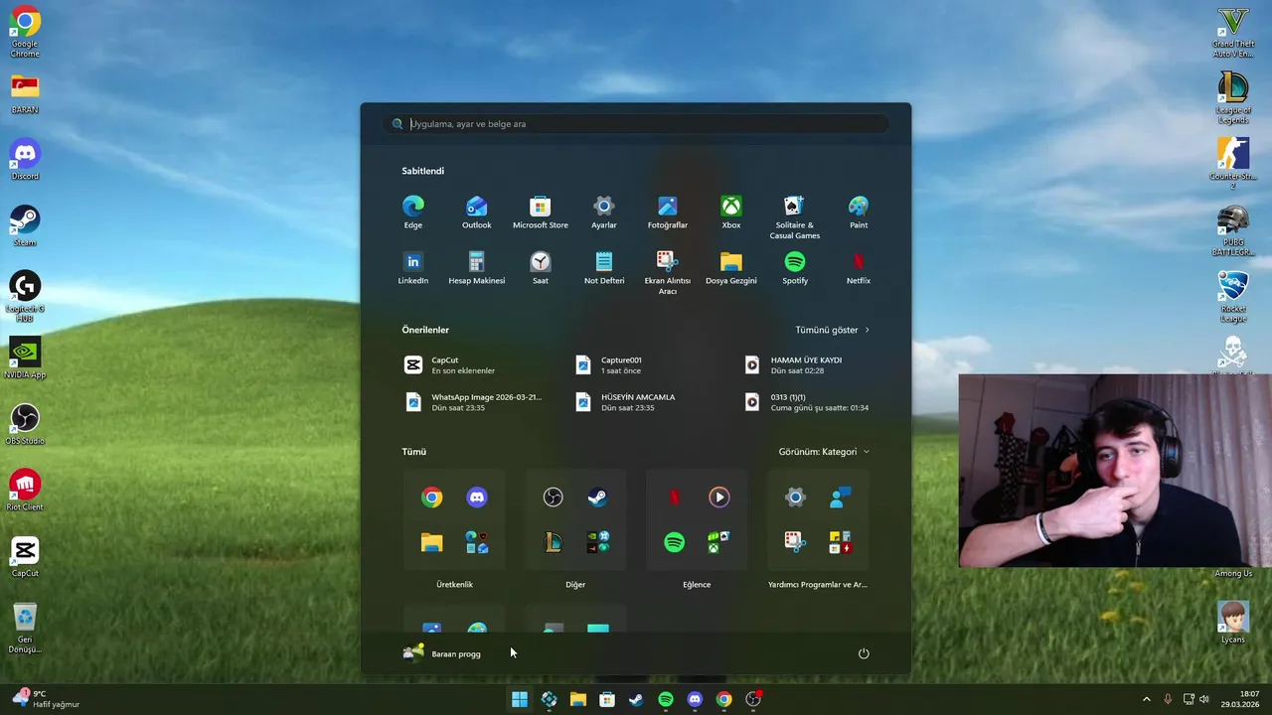This screenshot has height=715, width=1272.
Task: Open Solitaire & Casual Games
Action: pyautogui.click(x=795, y=217)
